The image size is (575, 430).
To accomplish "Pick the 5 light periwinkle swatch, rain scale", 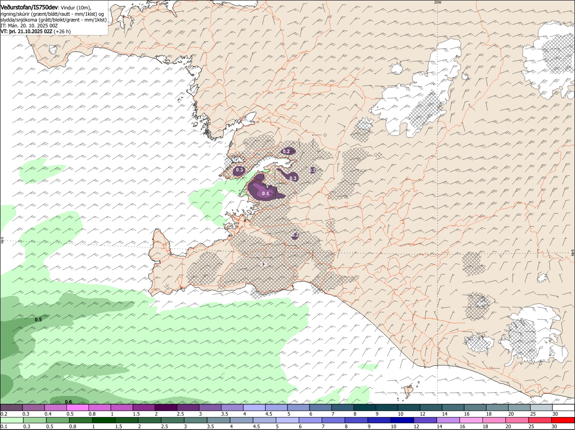I will tap(287, 420).
